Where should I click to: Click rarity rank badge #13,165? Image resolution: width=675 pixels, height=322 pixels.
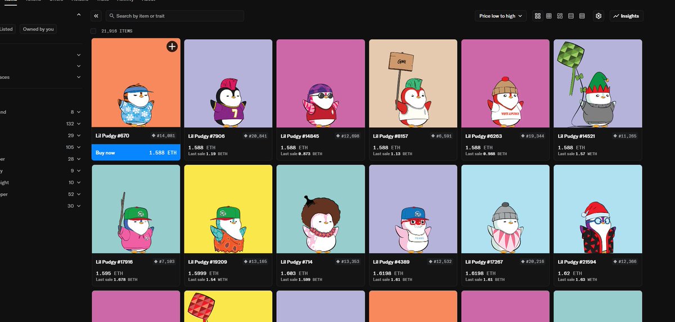[x=256, y=261]
